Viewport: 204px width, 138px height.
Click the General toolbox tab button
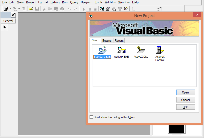[8, 21]
